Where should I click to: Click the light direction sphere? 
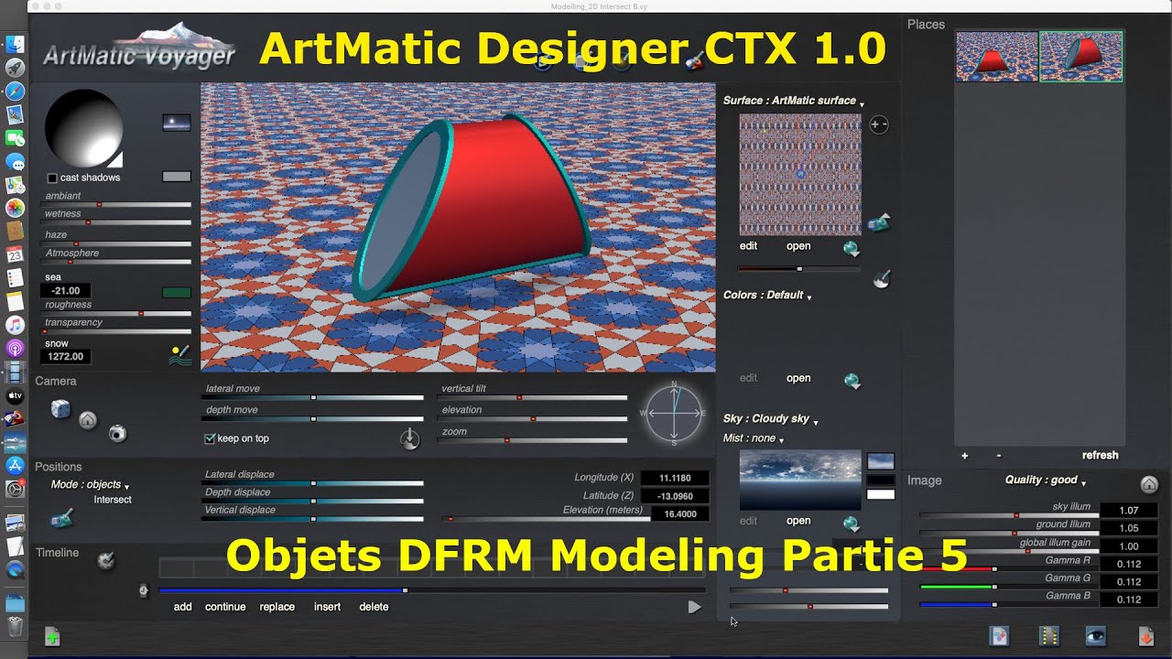click(x=83, y=127)
